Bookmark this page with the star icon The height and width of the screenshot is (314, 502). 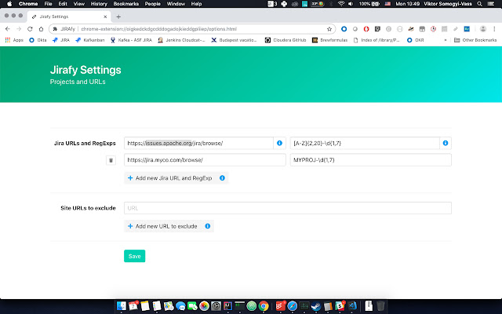click(329, 29)
